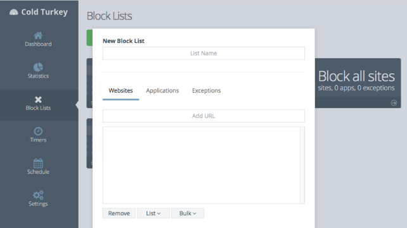The width and height of the screenshot is (407, 228).
Task: Switch to the Websites tab
Action: 120,91
